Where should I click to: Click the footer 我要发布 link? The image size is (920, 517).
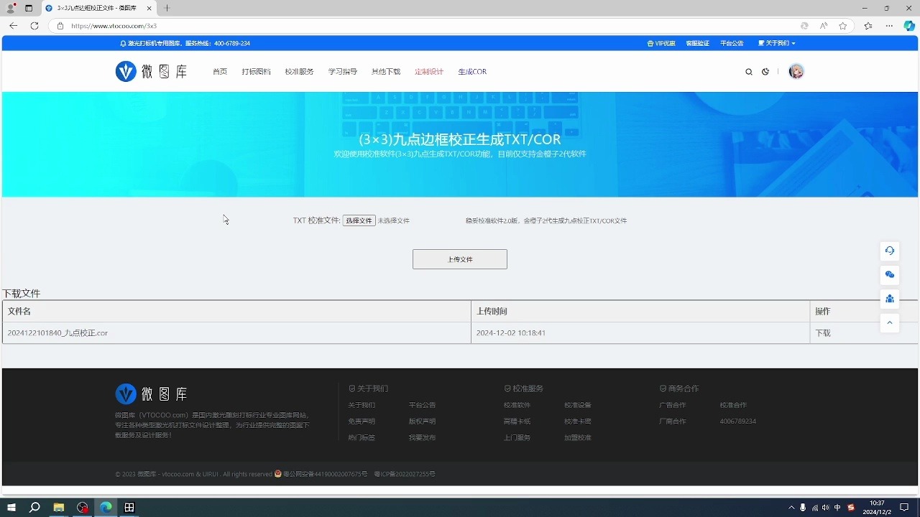422,438
